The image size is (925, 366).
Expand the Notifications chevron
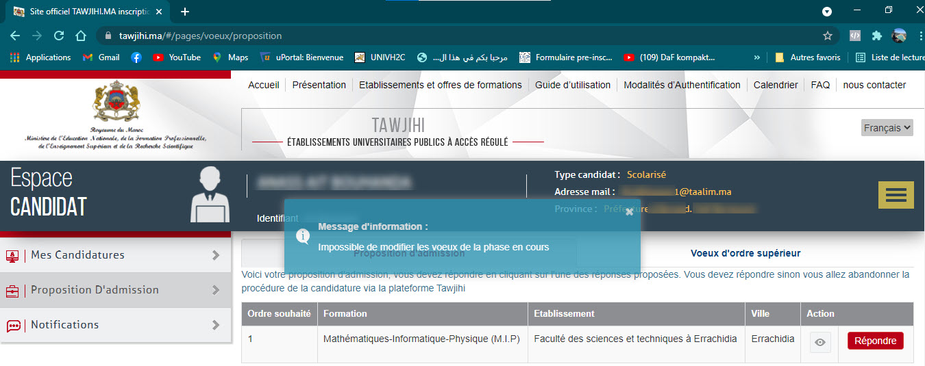[216, 325]
